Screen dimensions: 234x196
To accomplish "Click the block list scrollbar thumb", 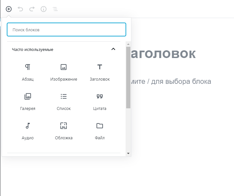I will coord(128,77).
